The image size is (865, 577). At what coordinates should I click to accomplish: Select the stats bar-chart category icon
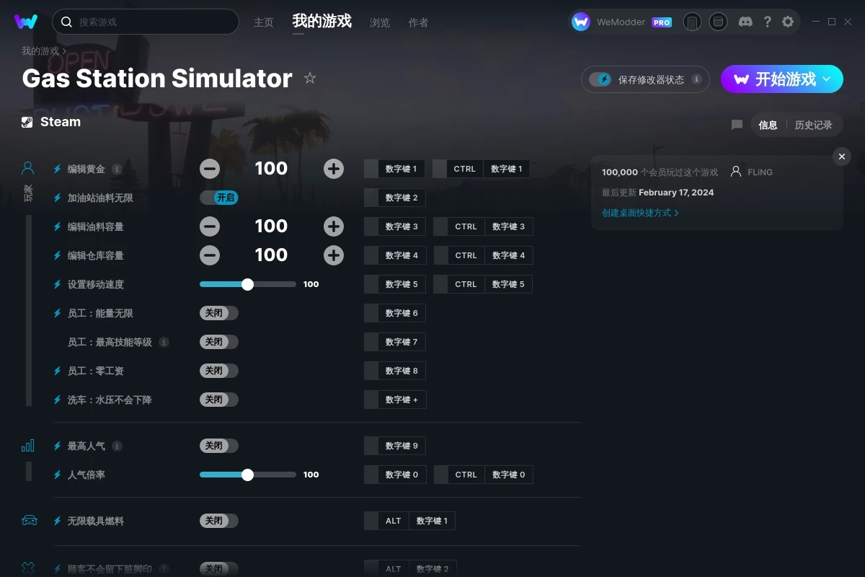[28, 446]
